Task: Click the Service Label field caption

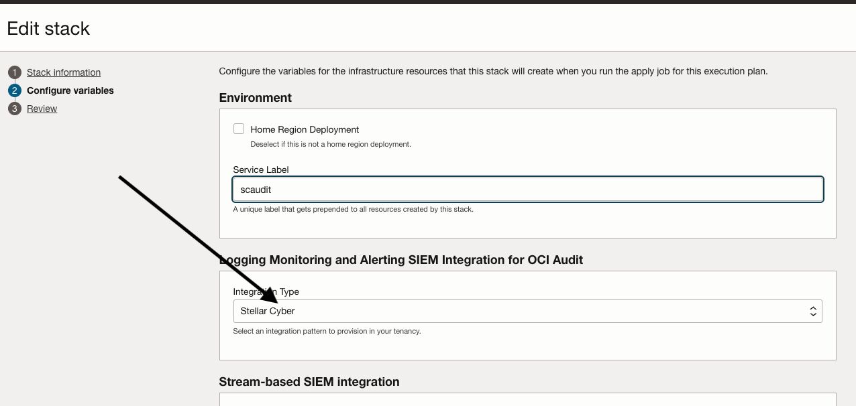Action: point(261,170)
